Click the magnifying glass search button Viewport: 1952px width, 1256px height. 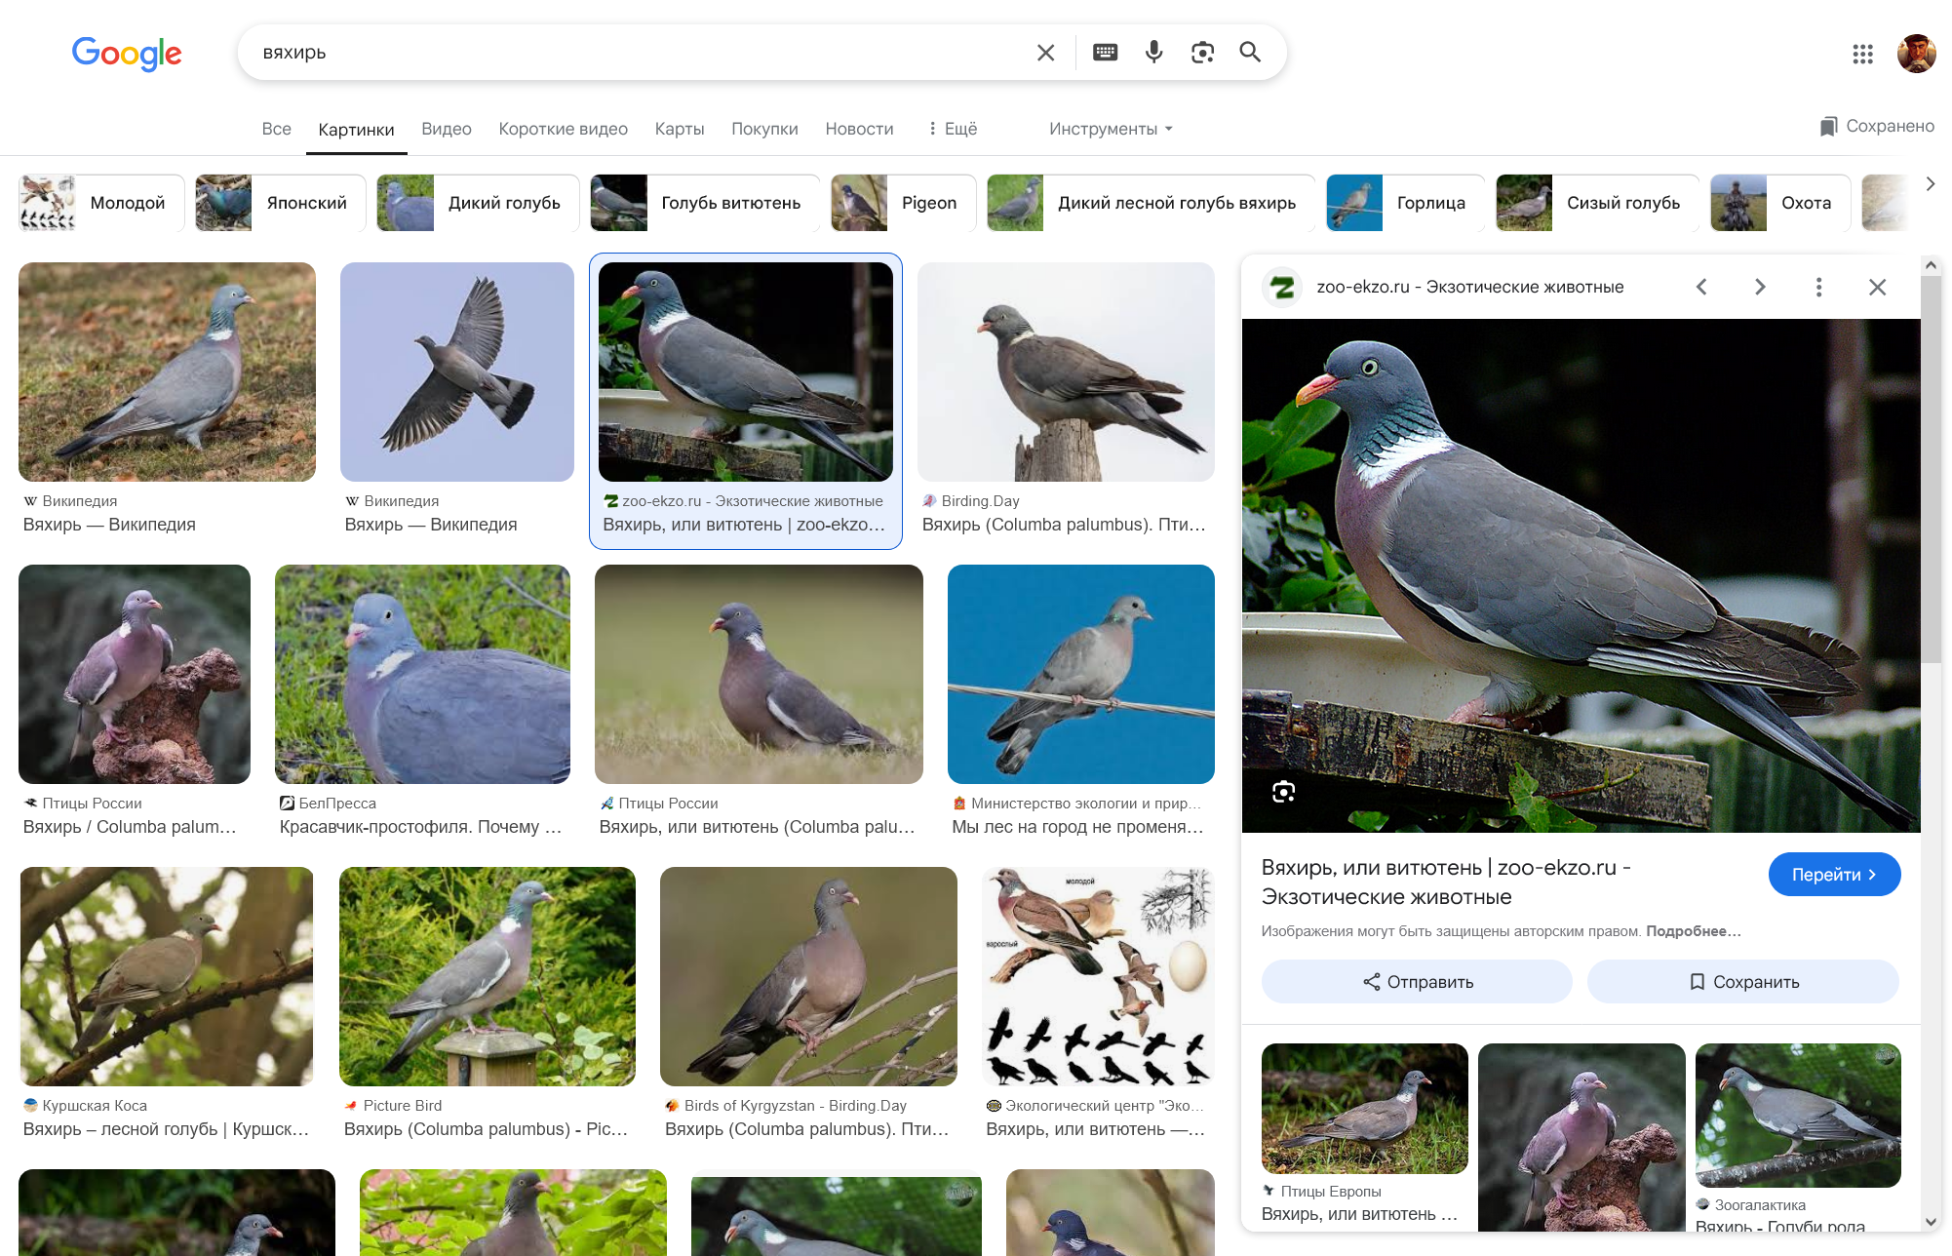coord(1250,53)
